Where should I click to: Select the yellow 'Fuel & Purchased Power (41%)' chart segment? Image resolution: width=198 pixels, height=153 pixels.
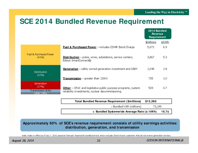click(41, 55)
